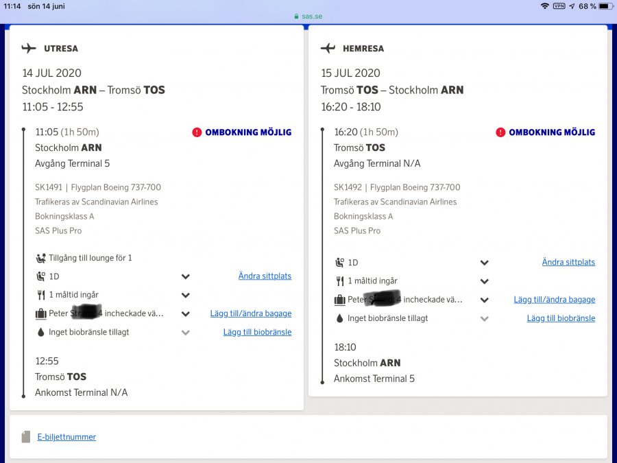
Task: Expand meal details for outbound flight
Action: click(x=185, y=296)
